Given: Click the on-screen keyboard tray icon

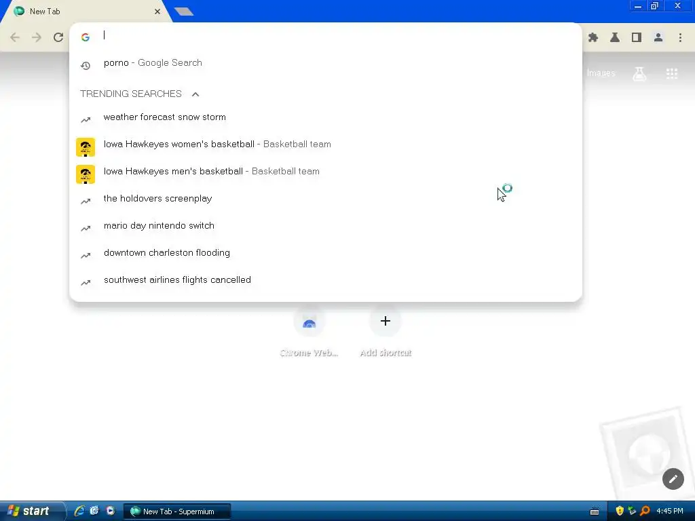Looking at the screenshot, I should click(595, 512).
